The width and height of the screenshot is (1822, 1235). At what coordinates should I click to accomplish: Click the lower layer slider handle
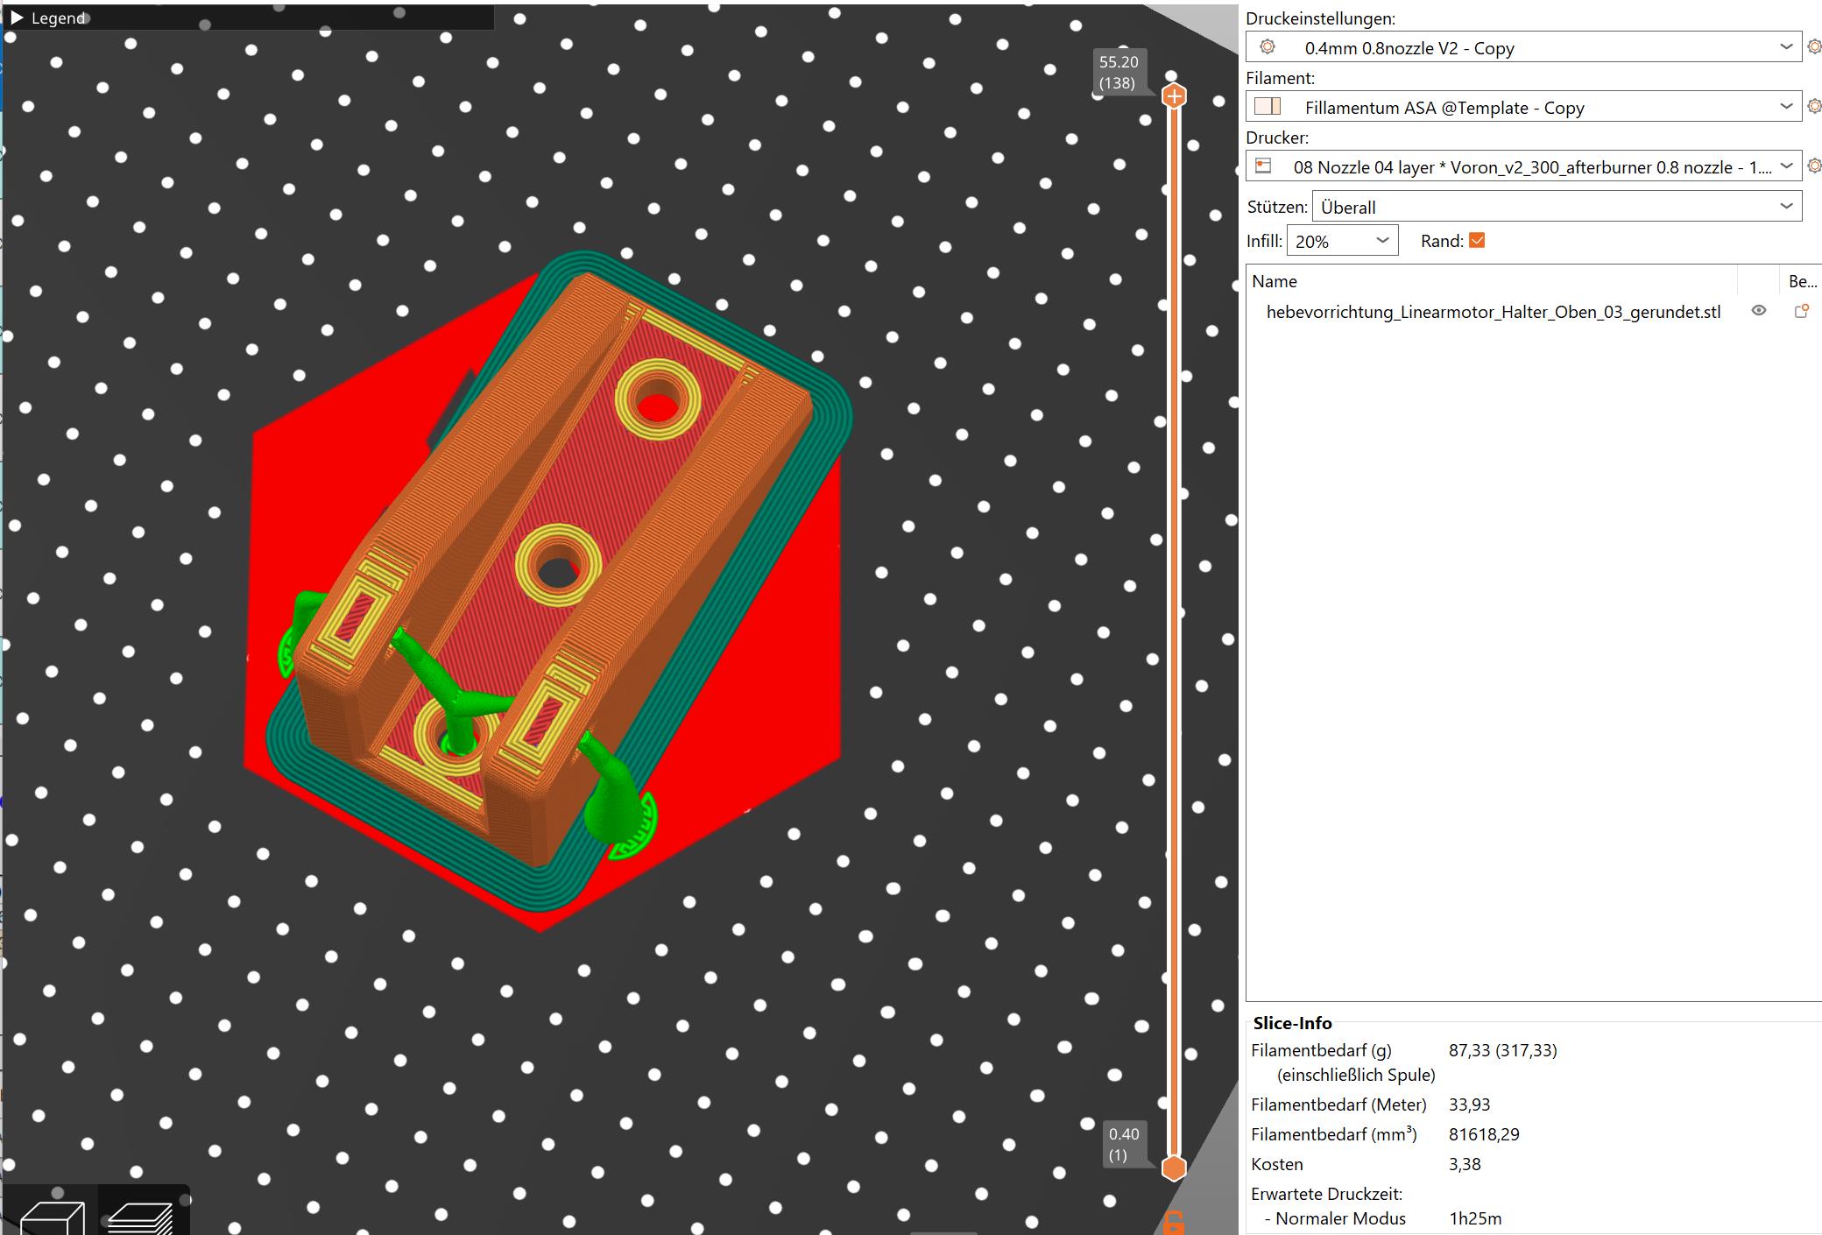point(1174,1168)
